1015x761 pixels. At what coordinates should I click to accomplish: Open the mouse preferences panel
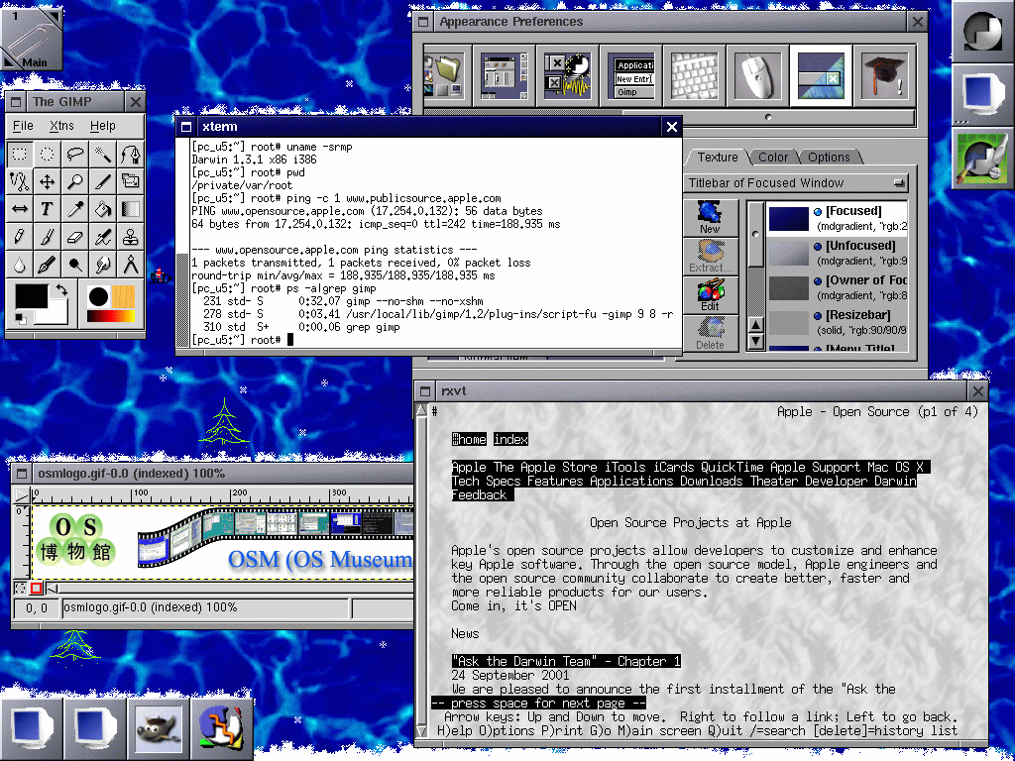(x=757, y=75)
